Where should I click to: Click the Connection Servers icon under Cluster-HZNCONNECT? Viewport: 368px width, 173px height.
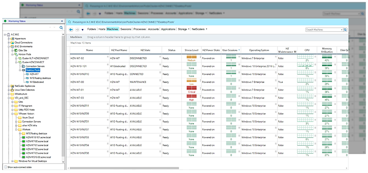pos(23,66)
